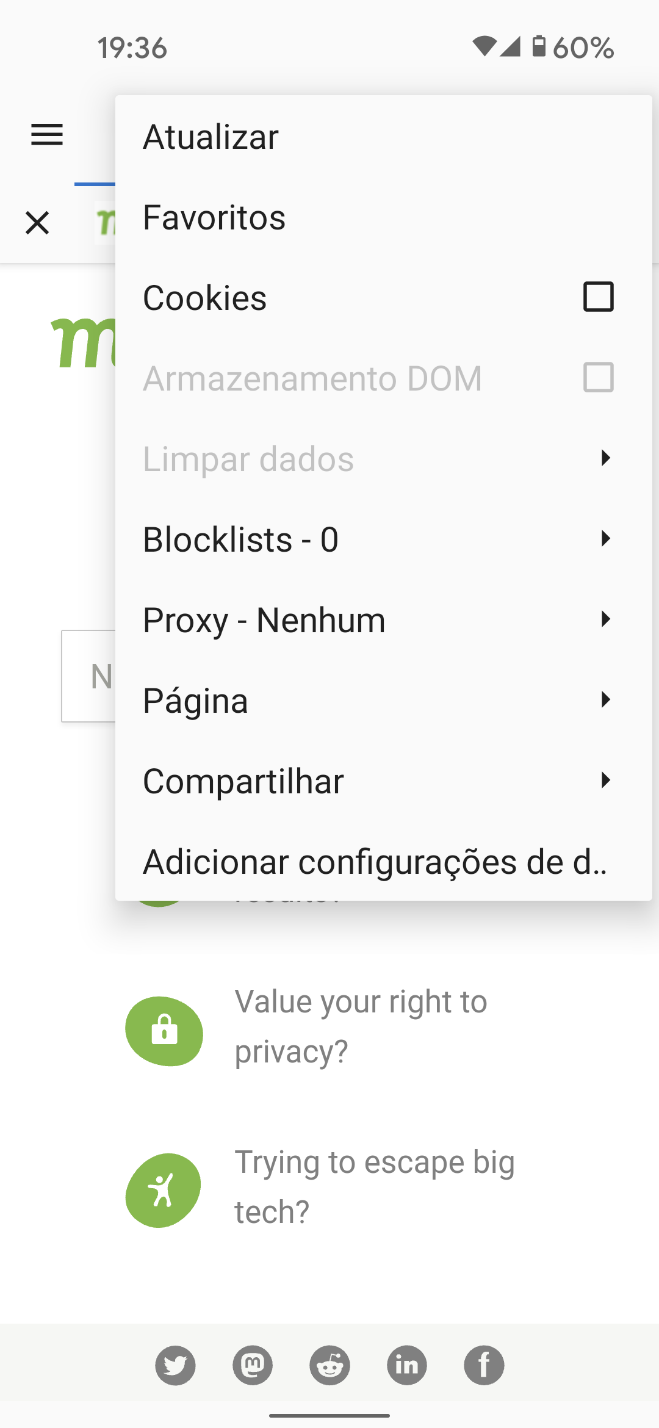Tap the Facebook share icon

[x=484, y=1365]
